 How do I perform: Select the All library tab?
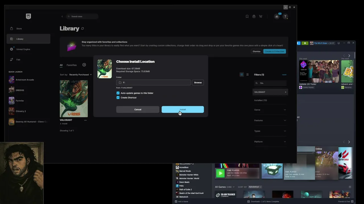click(x=61, y=65)
